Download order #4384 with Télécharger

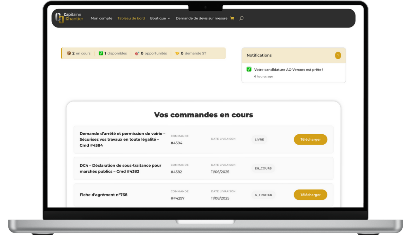[310, 139]
